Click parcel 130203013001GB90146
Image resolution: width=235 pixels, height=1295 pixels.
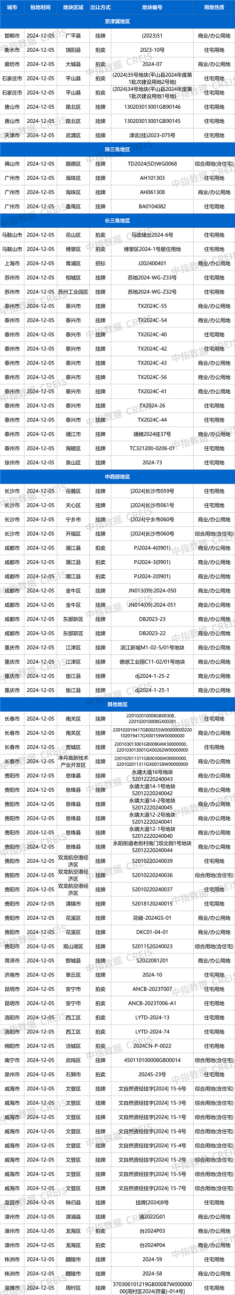click(152, 107)
